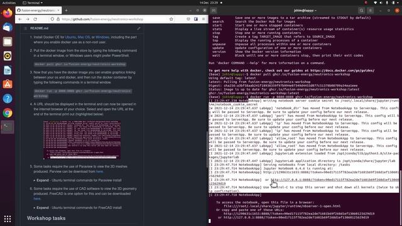This screenshot has height=226, width=402.
Task: Click the docker pull command code block
Action: (x=80, y=64)
